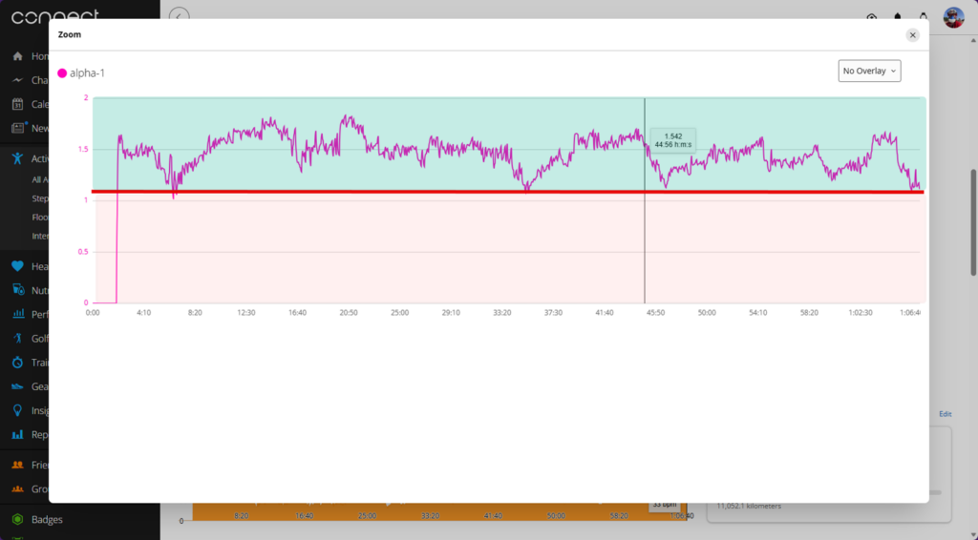
Task: Click the alpha-1 legend label
Action: click(x=87, y=73)
